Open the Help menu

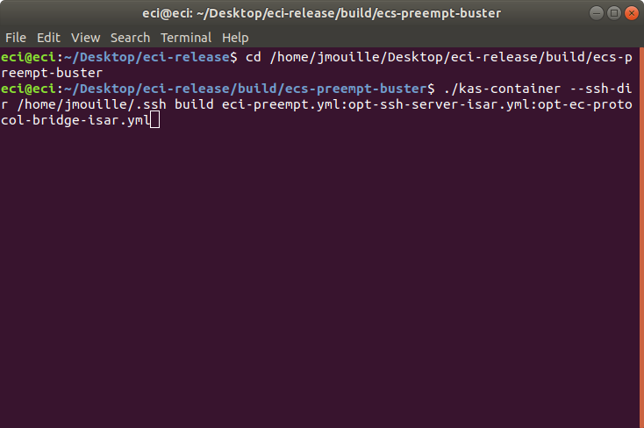click(x=235, y=38)
